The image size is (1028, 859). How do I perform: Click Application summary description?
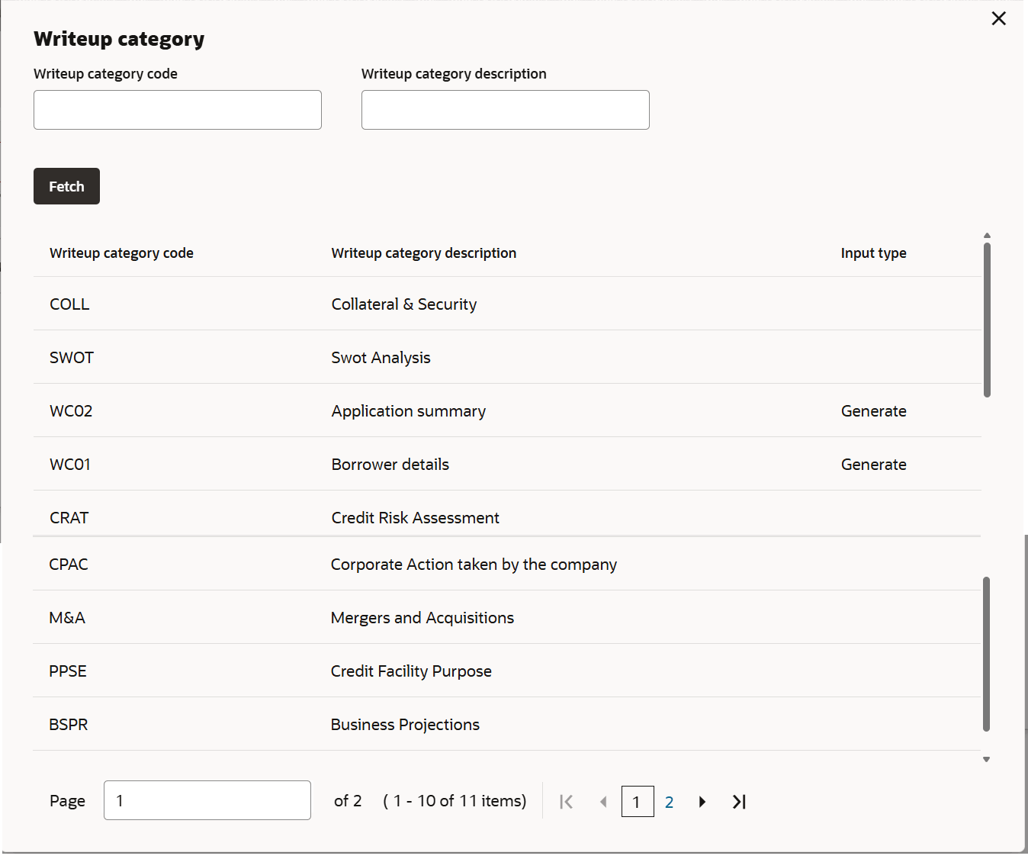point(409,411)
